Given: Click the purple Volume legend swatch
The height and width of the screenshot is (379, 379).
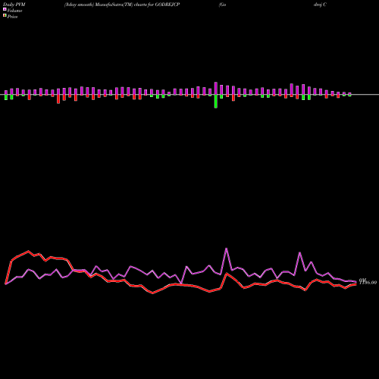Looking at the screenshot, I should point(5,9).
